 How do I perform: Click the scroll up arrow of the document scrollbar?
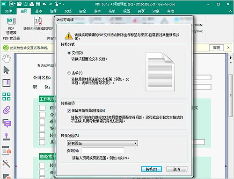pos(231,62)
